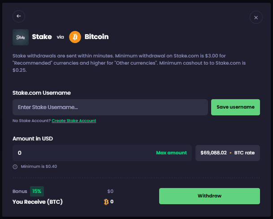Click the Stake heading text
Image resolution: width=273 pixels, height=219 pixels.
pos(42,37)
